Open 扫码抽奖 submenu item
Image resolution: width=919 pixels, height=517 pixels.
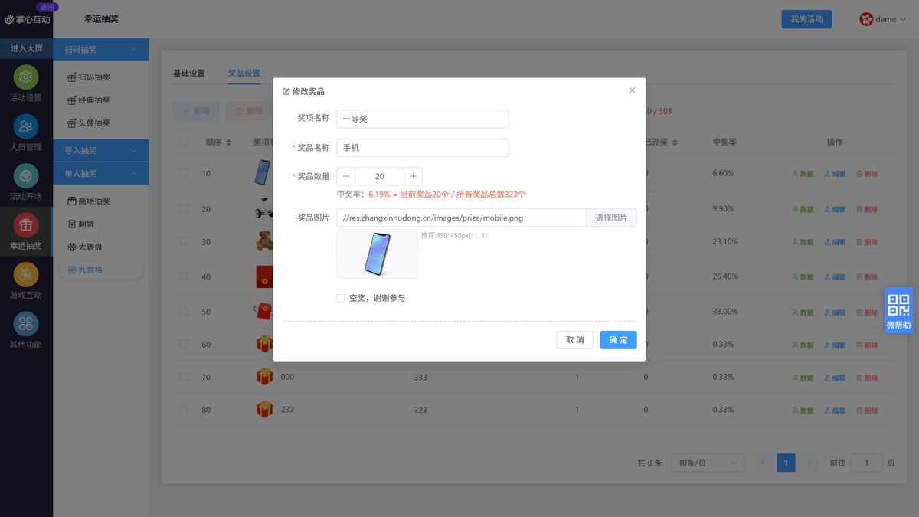89,77
